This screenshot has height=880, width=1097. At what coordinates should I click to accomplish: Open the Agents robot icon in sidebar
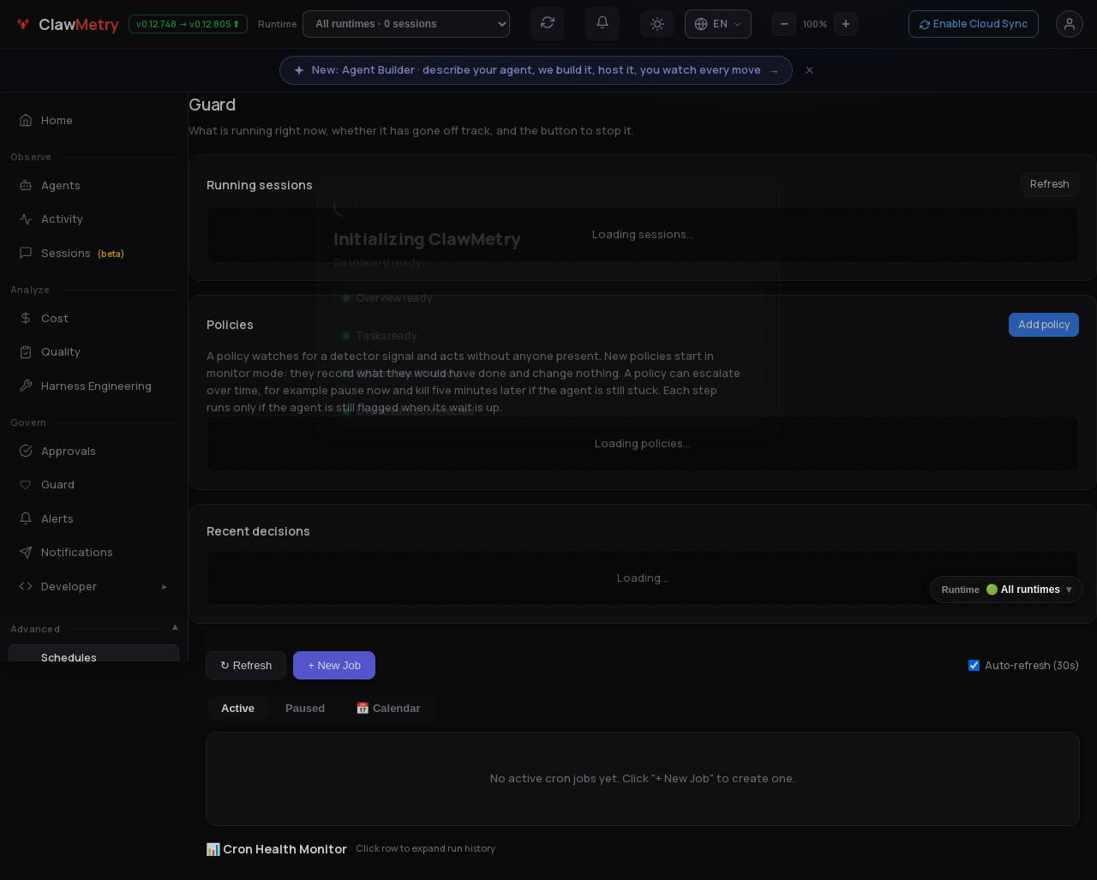click(x=26, y=185)
